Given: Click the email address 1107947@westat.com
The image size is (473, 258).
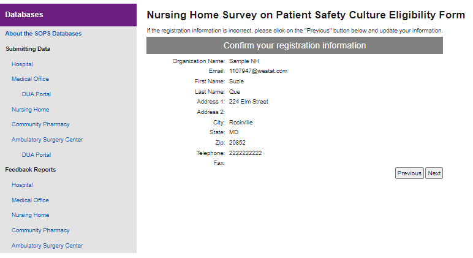Looking at the screenshot, I should (x=258, y=71).
